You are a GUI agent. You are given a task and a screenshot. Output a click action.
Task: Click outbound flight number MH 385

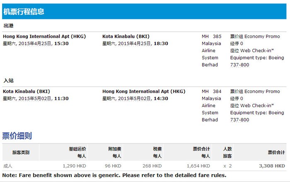212,36
